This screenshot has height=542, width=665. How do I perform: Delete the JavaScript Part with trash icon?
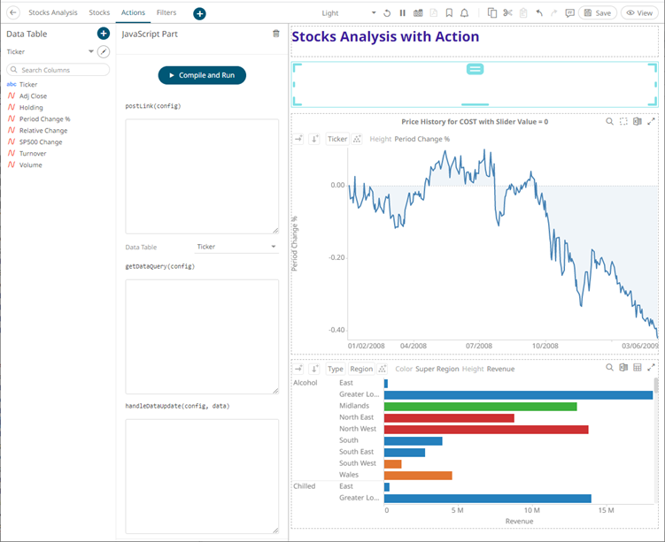[x=275, y=34]
